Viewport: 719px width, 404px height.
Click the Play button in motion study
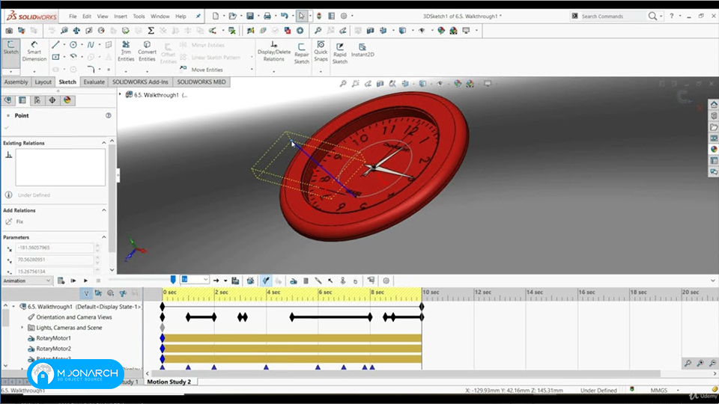coord(85,281)
